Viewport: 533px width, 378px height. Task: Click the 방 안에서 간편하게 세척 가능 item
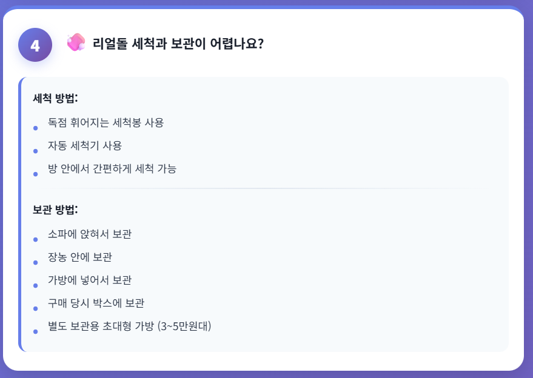(x=112, y=168)
